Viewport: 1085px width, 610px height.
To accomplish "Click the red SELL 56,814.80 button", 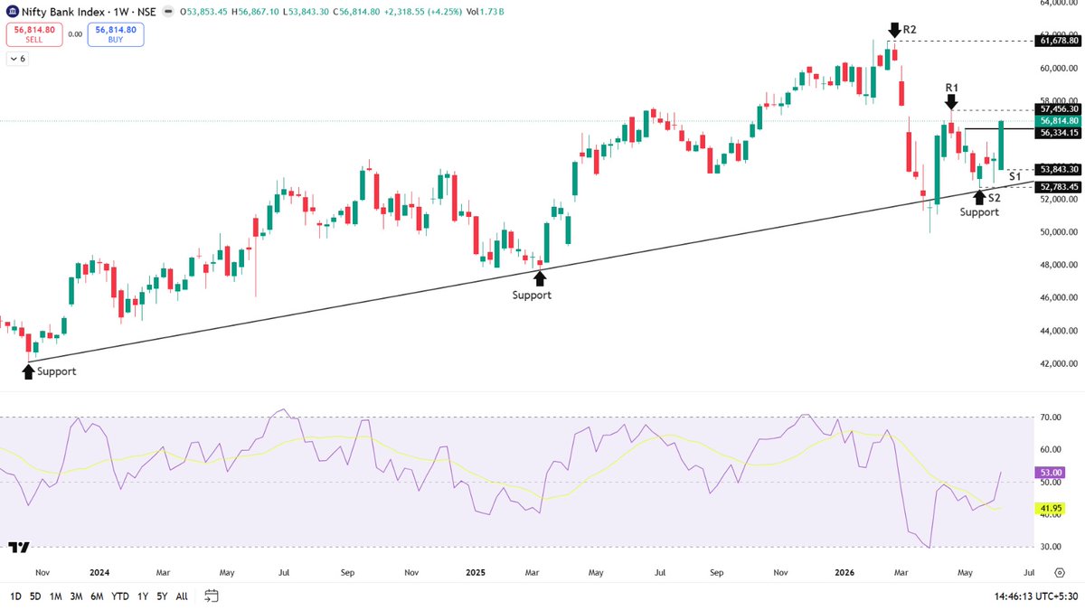I will coord(33,35).
